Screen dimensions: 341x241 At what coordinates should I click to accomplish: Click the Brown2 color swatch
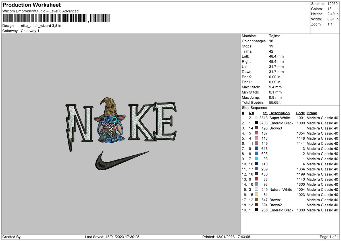(x=257, y=205)
